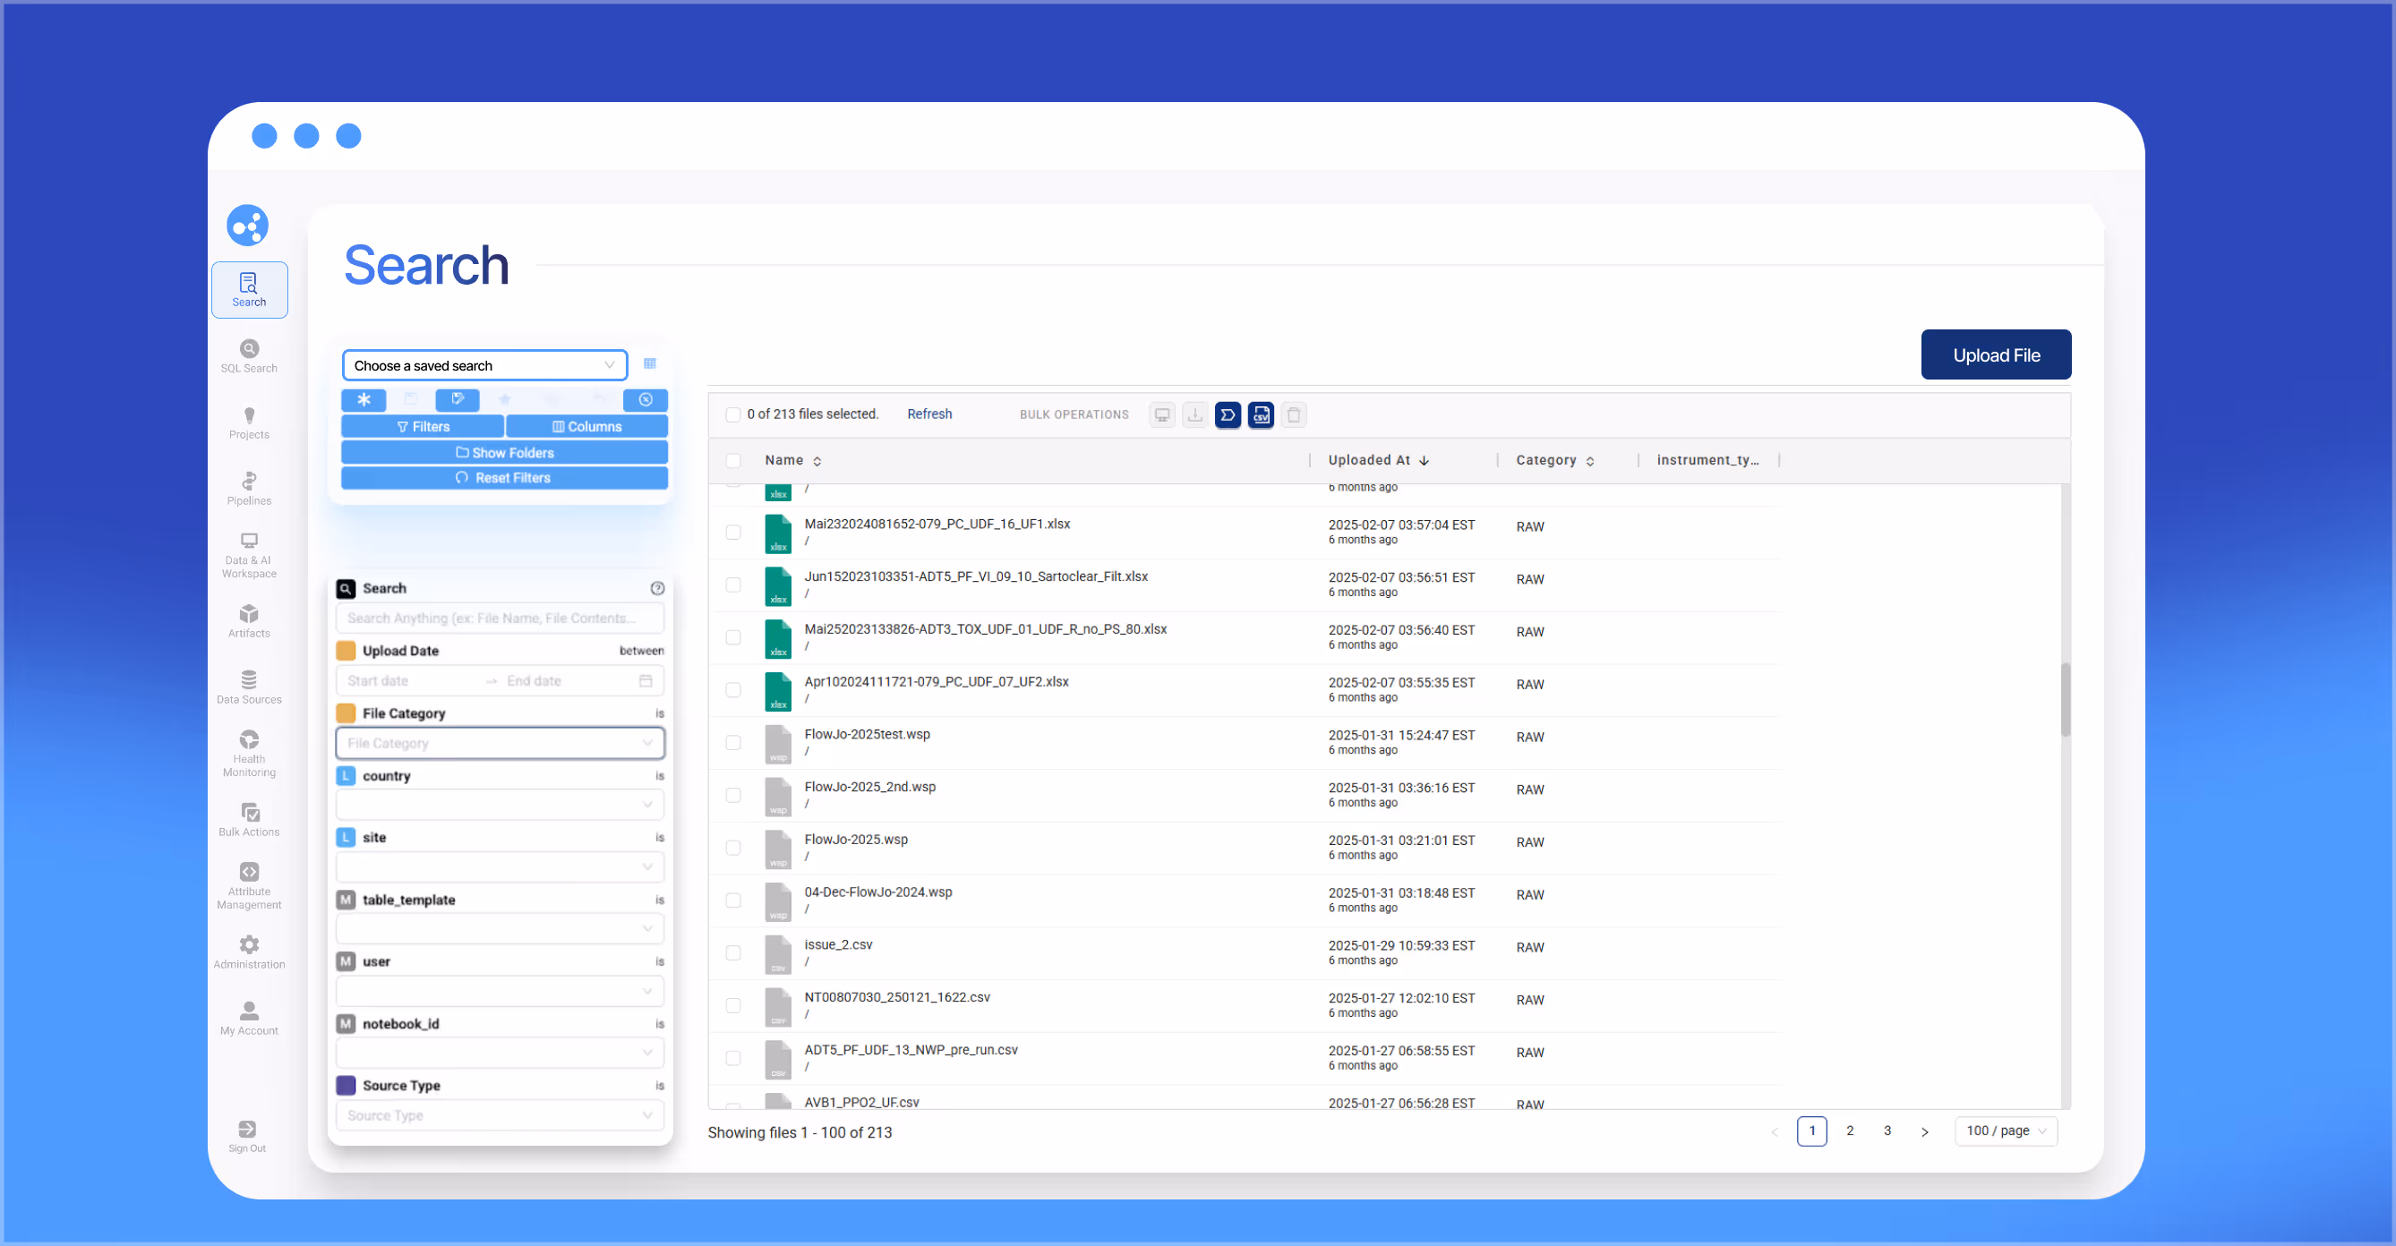Click the search help question icon

point(657,589)
